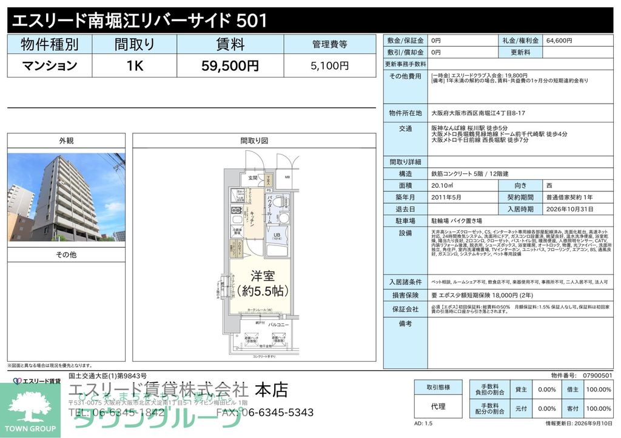This screenshot has width=621, height=438.
Task: Click the 借主 label cell
Action: (x=572, y=390)
